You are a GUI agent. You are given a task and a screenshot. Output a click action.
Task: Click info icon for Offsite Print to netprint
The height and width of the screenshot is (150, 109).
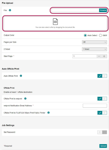point(25,99)
